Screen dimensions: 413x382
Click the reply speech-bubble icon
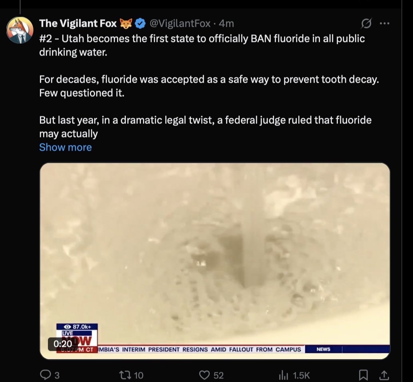45,375
